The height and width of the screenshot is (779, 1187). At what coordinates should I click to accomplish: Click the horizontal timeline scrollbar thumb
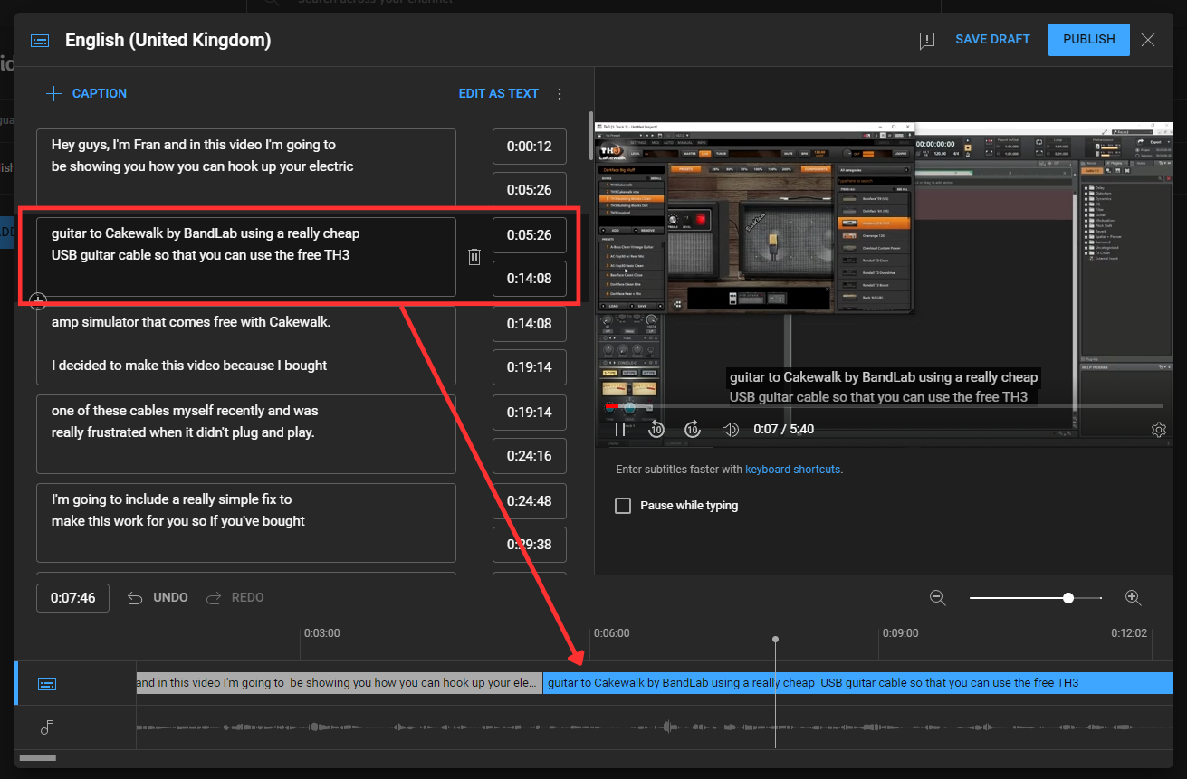[38, 758]
